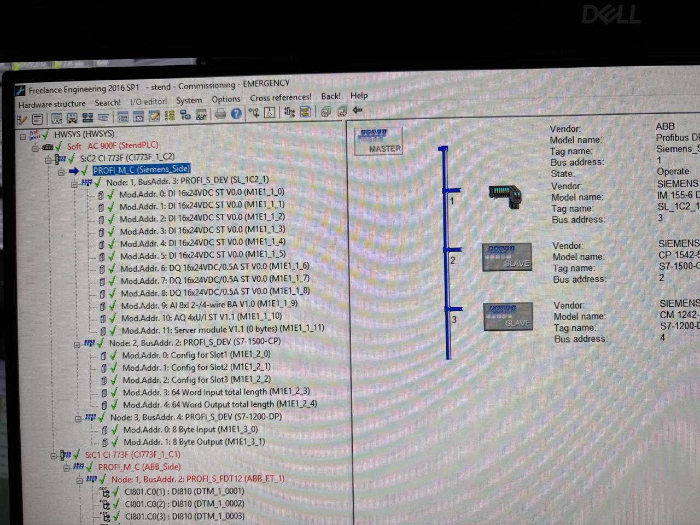The image size is (700, 525).
Task: Click the back arrow toolbar icon
Action: click(x=357, y=110)
